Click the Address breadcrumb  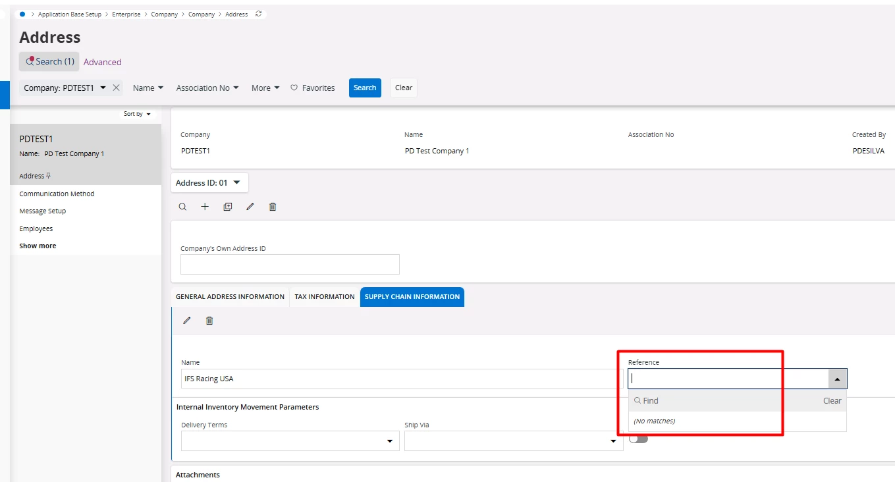236,14
